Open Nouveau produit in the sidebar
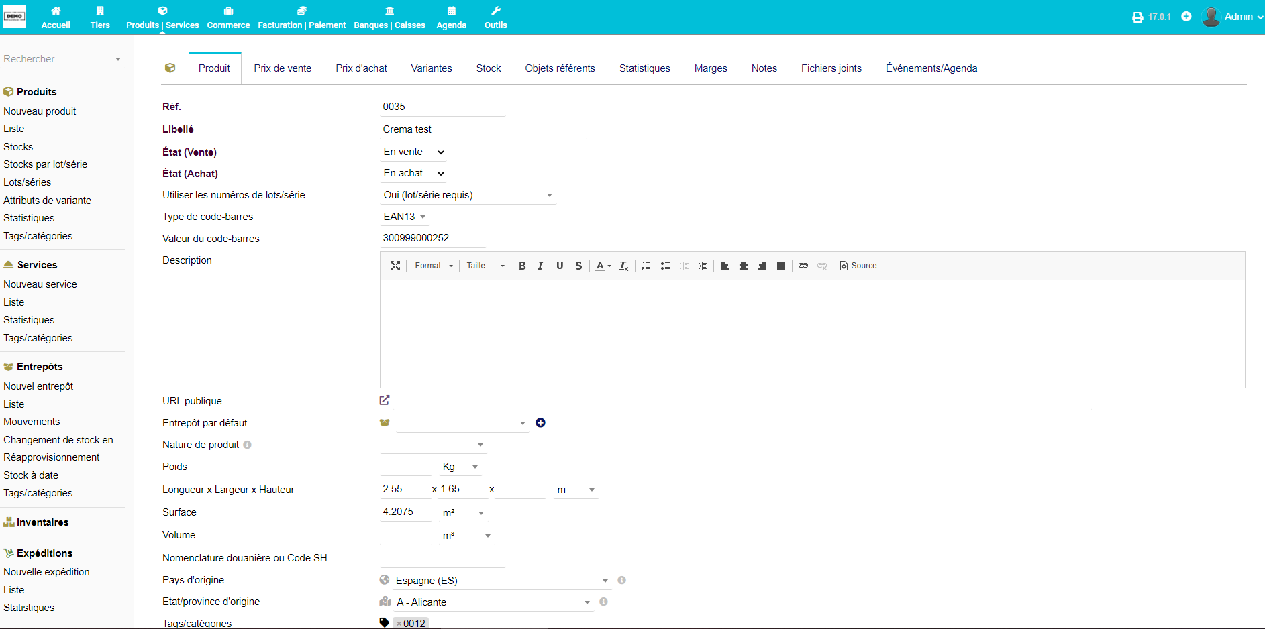 [x=40, y=111]
